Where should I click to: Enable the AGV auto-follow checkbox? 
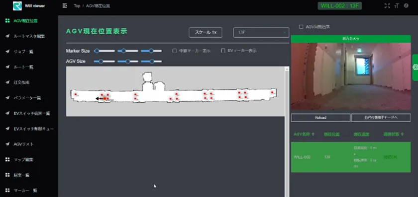click(x=301, y=27)
